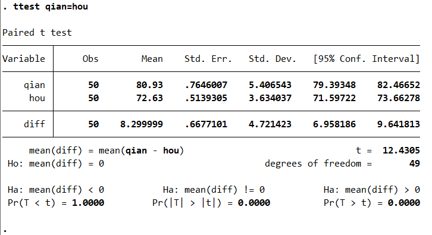Click diff standard deviation 4.721423
The height and width of the screenshot is (235, 432).
[270, 124]
